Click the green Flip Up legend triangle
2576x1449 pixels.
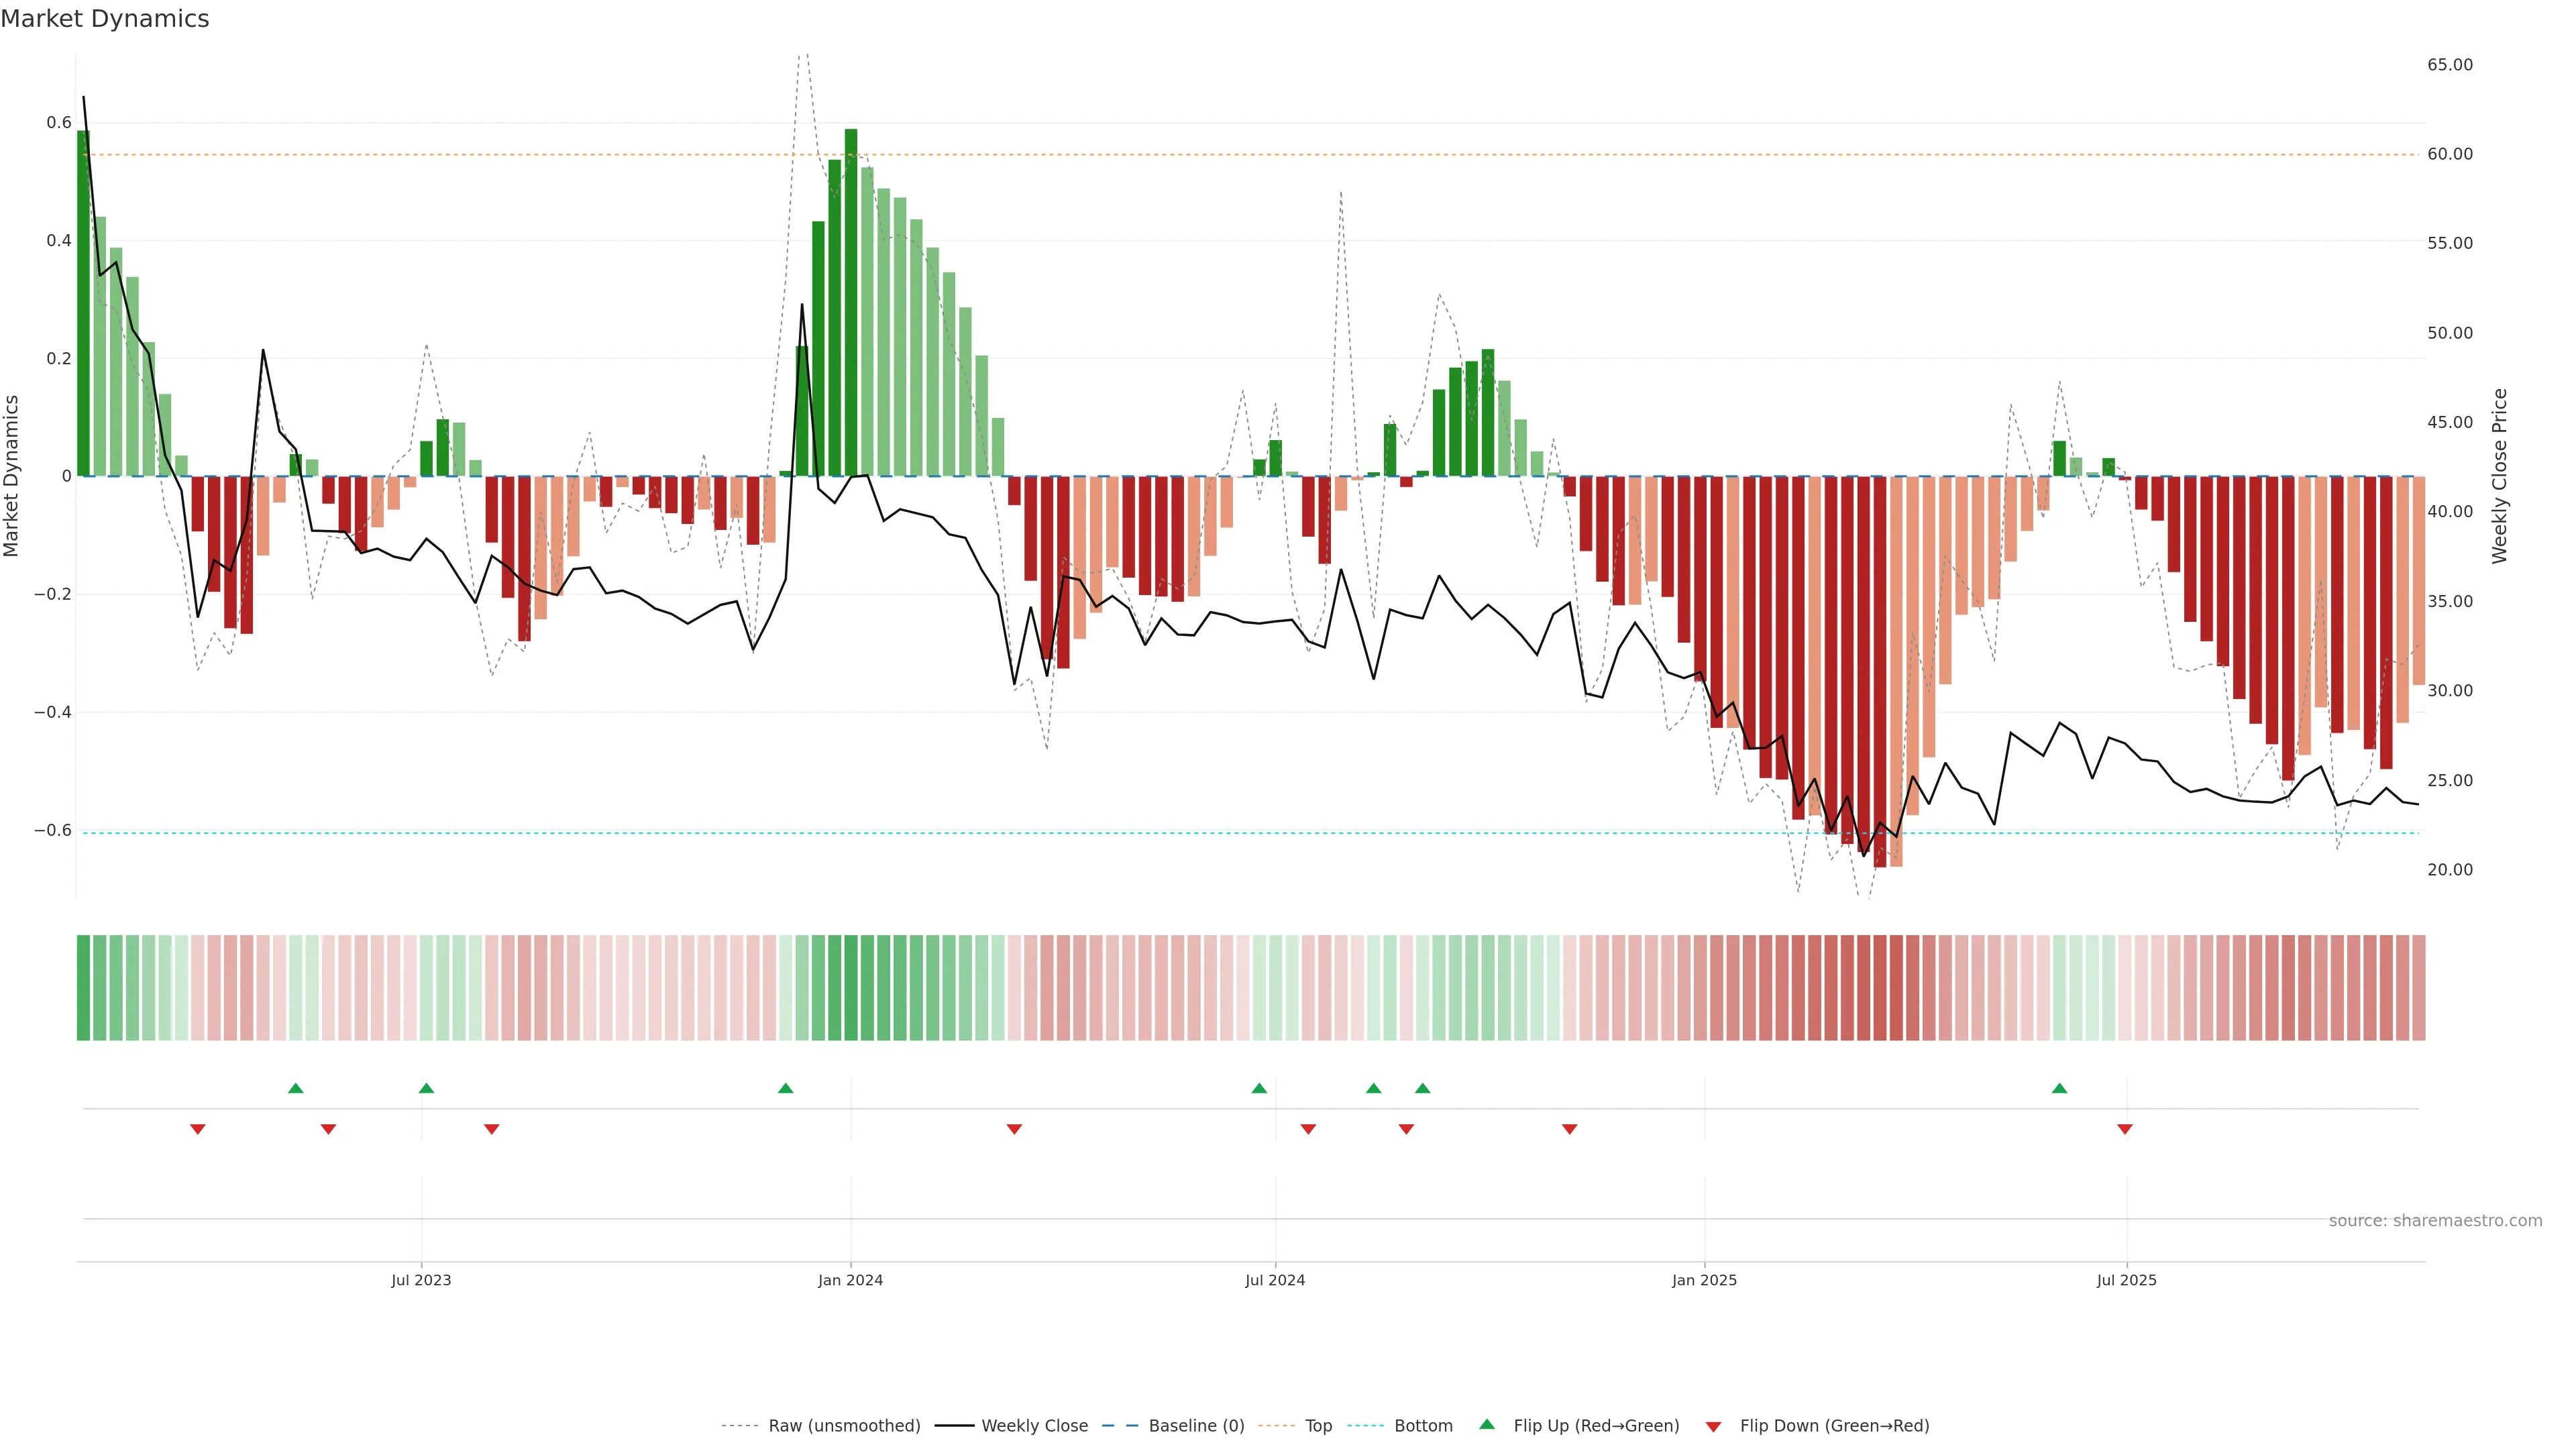pyautogui.click(x=1487, y=1424)
